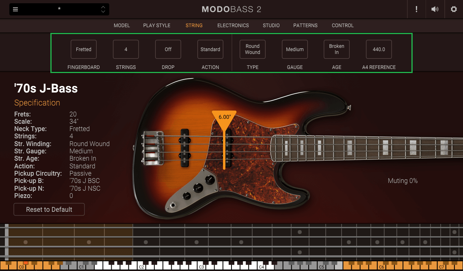Click the C1 key on the keyboard

[82, 267]
